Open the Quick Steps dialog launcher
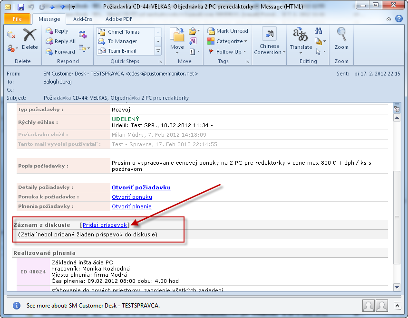The width and height of the screenshot is (408, 318). coord(161,62)
